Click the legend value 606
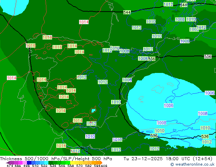The image size is (216, 167). (x=104, y=166)
